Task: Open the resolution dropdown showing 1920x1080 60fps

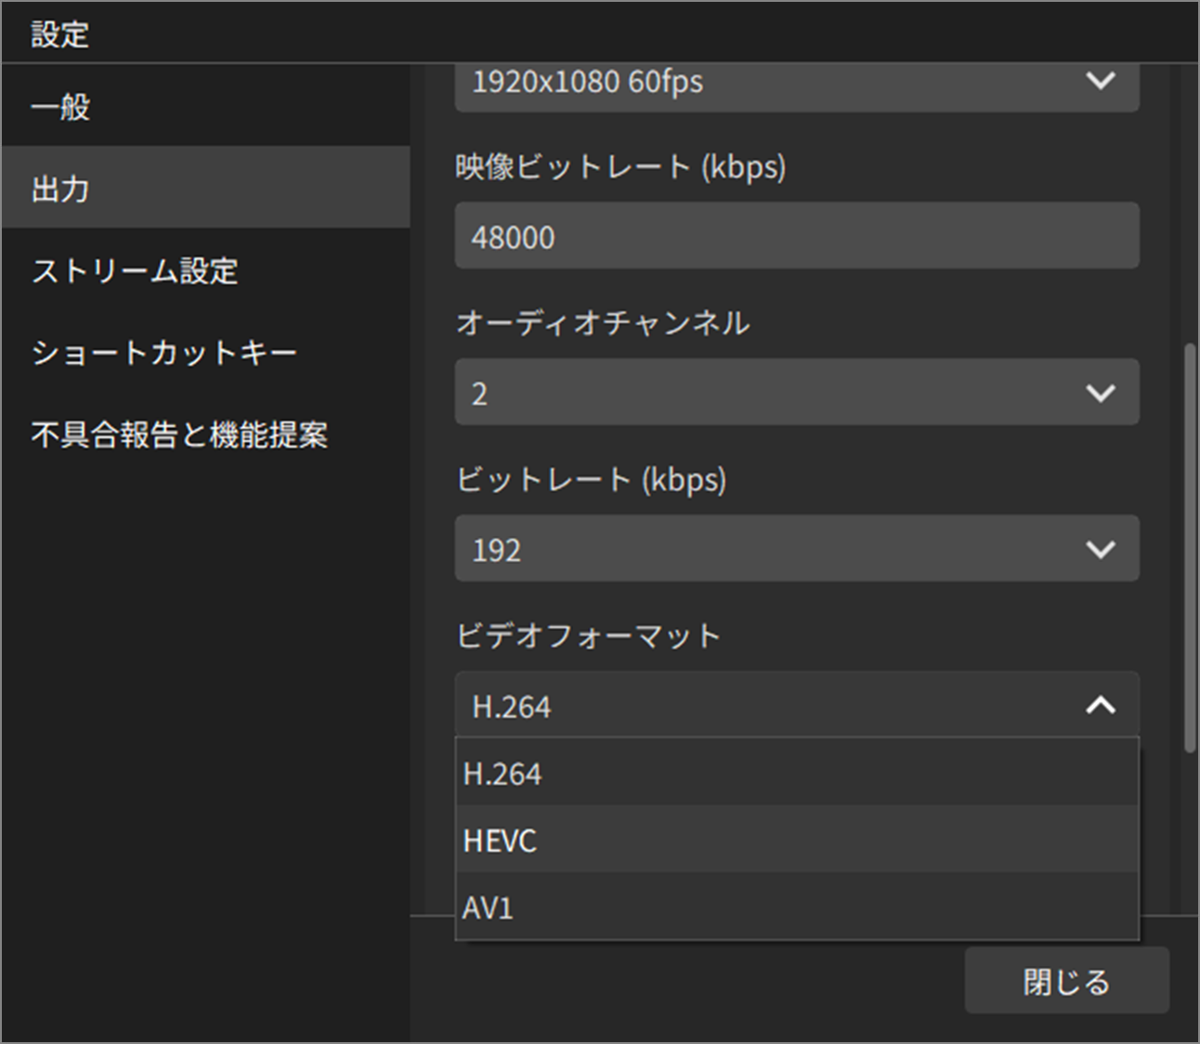Action: coord(797,82)
